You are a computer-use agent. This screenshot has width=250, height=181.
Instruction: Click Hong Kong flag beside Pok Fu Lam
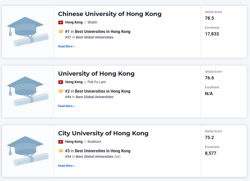click(61, 82)
